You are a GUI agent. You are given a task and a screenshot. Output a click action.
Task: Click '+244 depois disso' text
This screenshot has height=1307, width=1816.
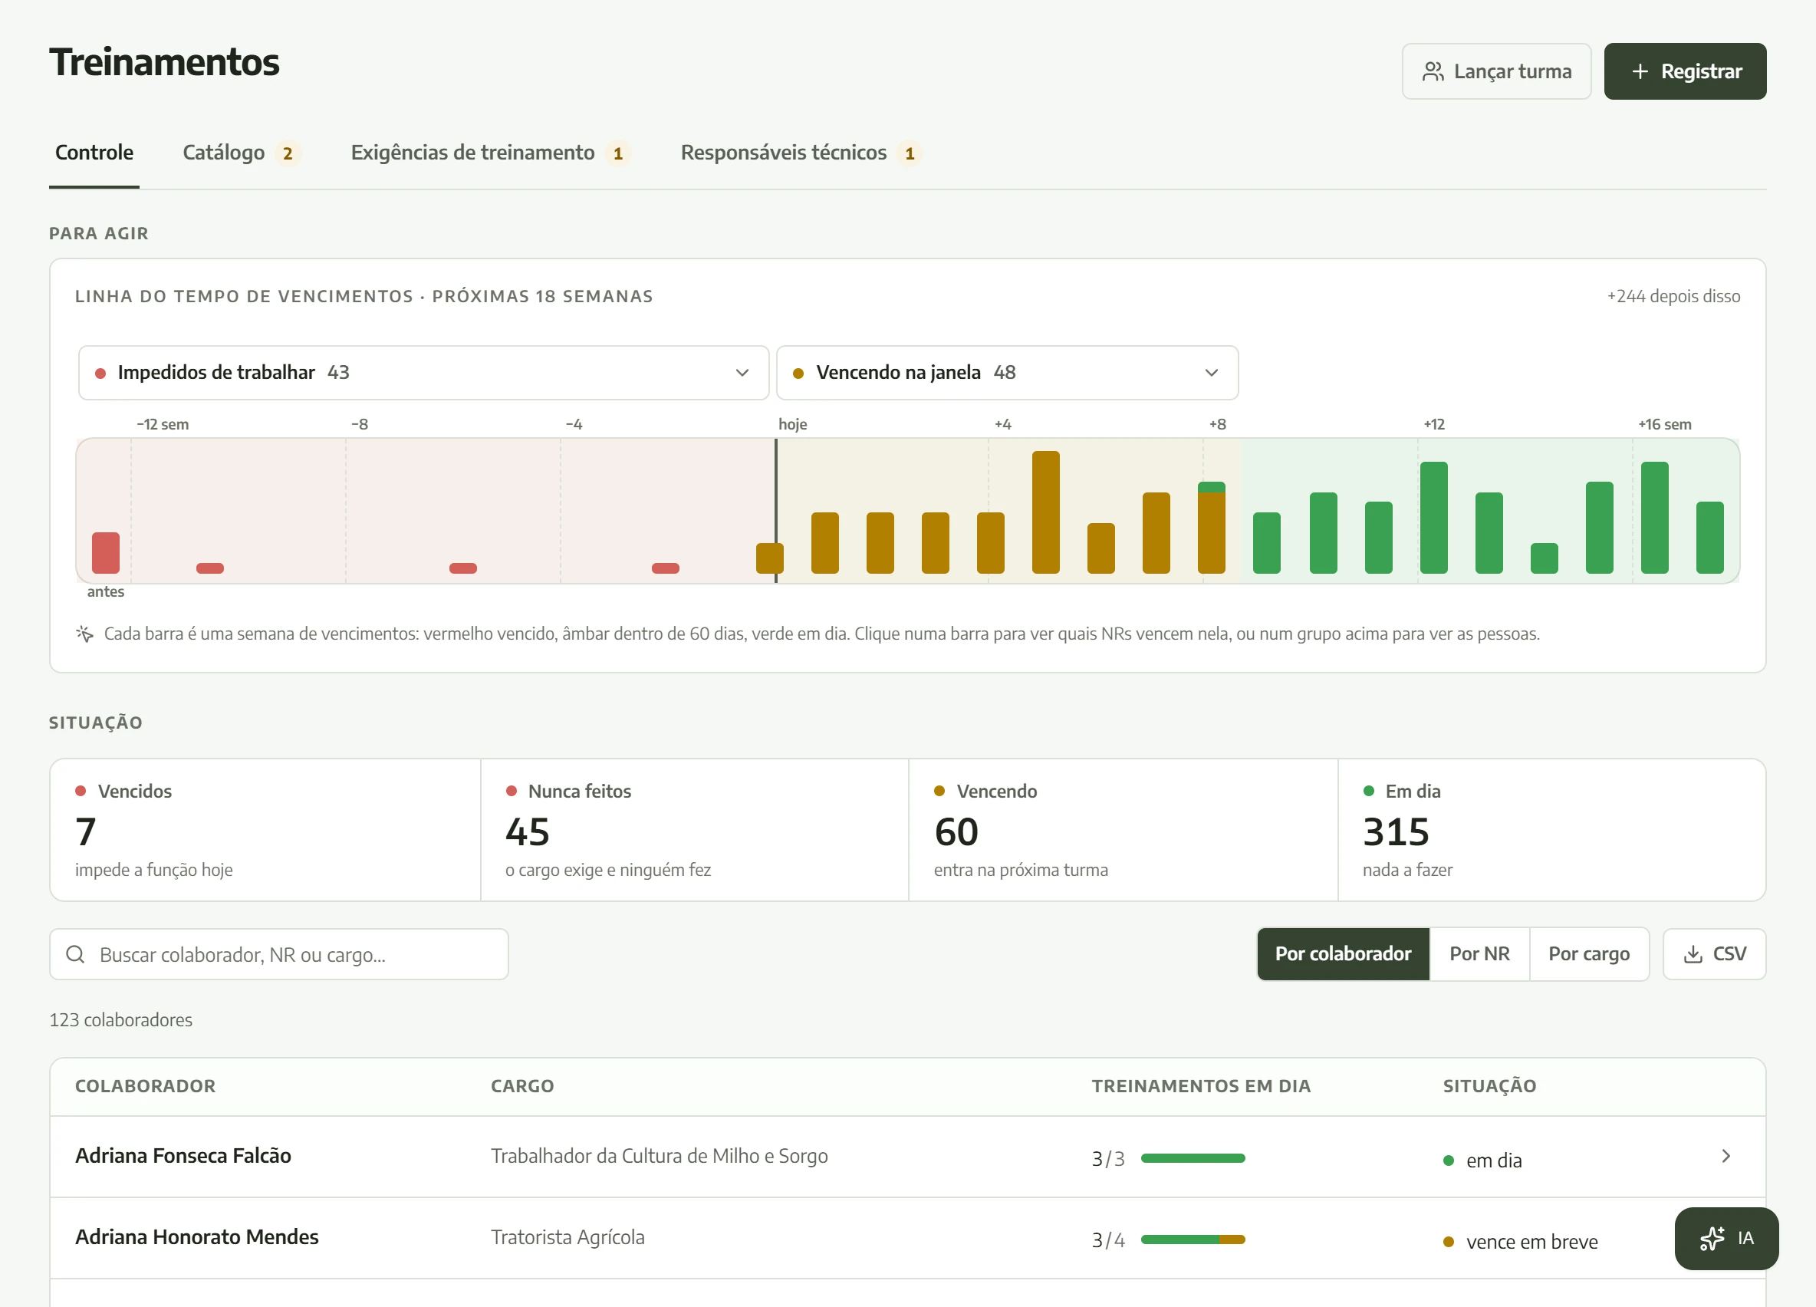[1673, 296]
